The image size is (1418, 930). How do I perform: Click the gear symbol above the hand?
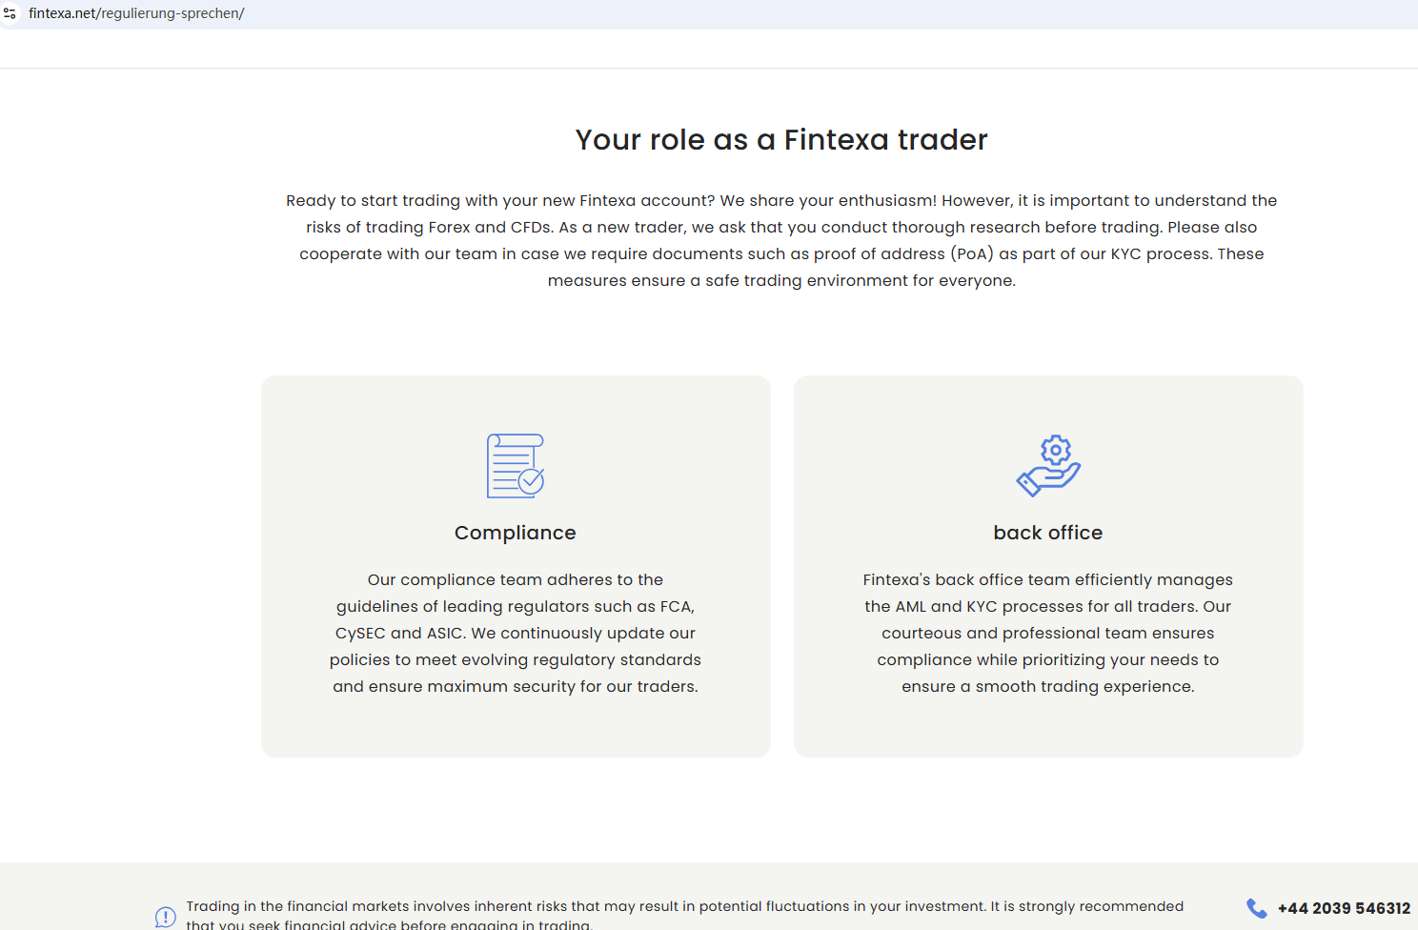tap(1056, 450)
